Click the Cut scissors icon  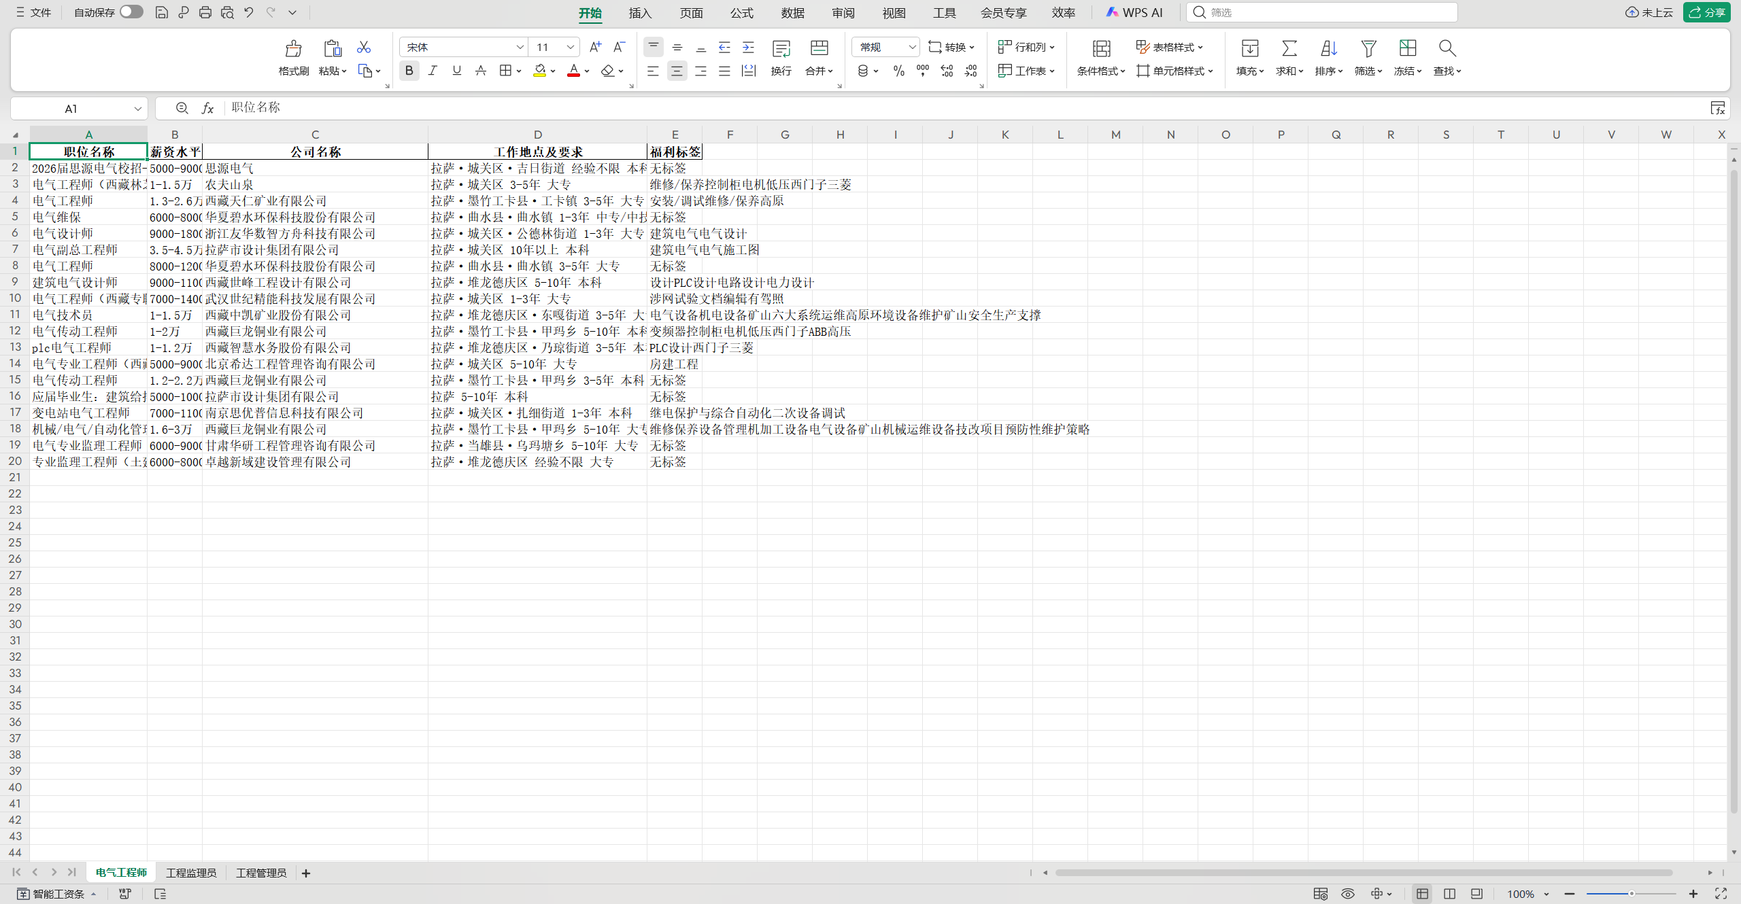click(364, 47)
